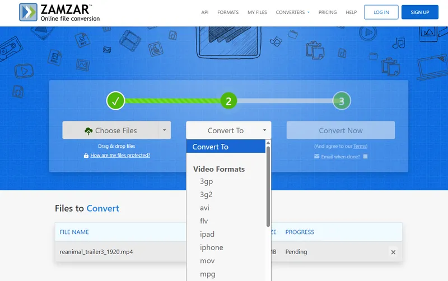The image size is (448, 281).
Task: Open the HELP page
Action: click(x=351, y=12)
